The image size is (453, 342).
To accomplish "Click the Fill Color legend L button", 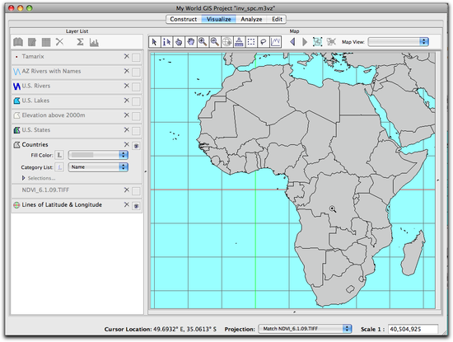I will tap(59, 155).
